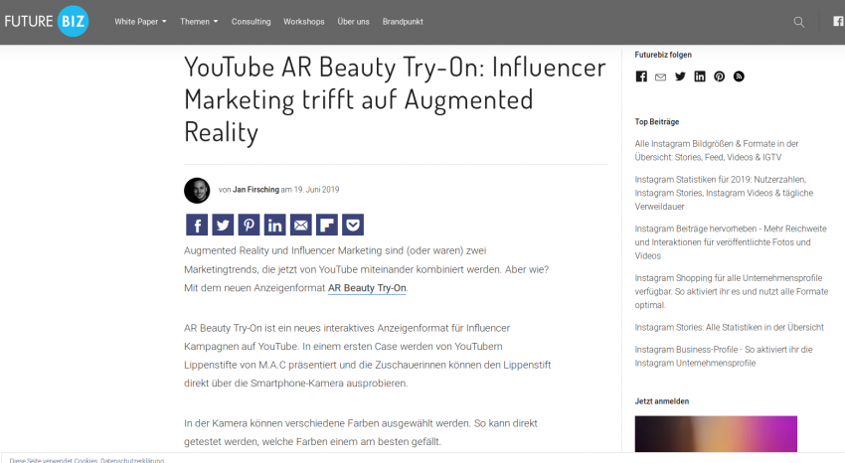Open article headline YouTube AR Beauty Try-On

pyautogui.click(x=395, y=99)
